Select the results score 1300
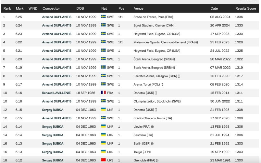 [239, 160]
